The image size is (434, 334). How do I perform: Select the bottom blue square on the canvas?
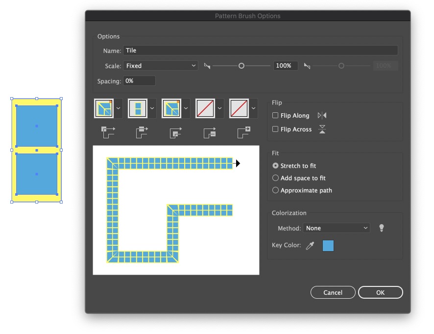37,174
